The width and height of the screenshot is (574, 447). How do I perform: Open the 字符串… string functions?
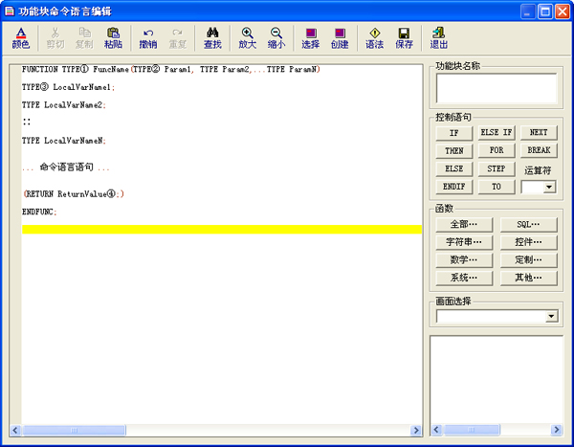[464, 242]
